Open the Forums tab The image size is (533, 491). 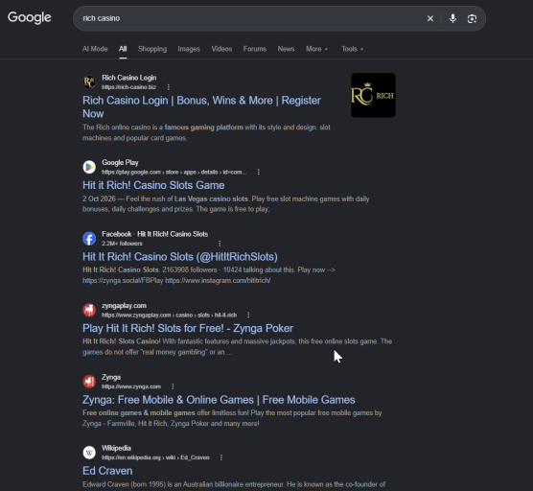point(255,49)
